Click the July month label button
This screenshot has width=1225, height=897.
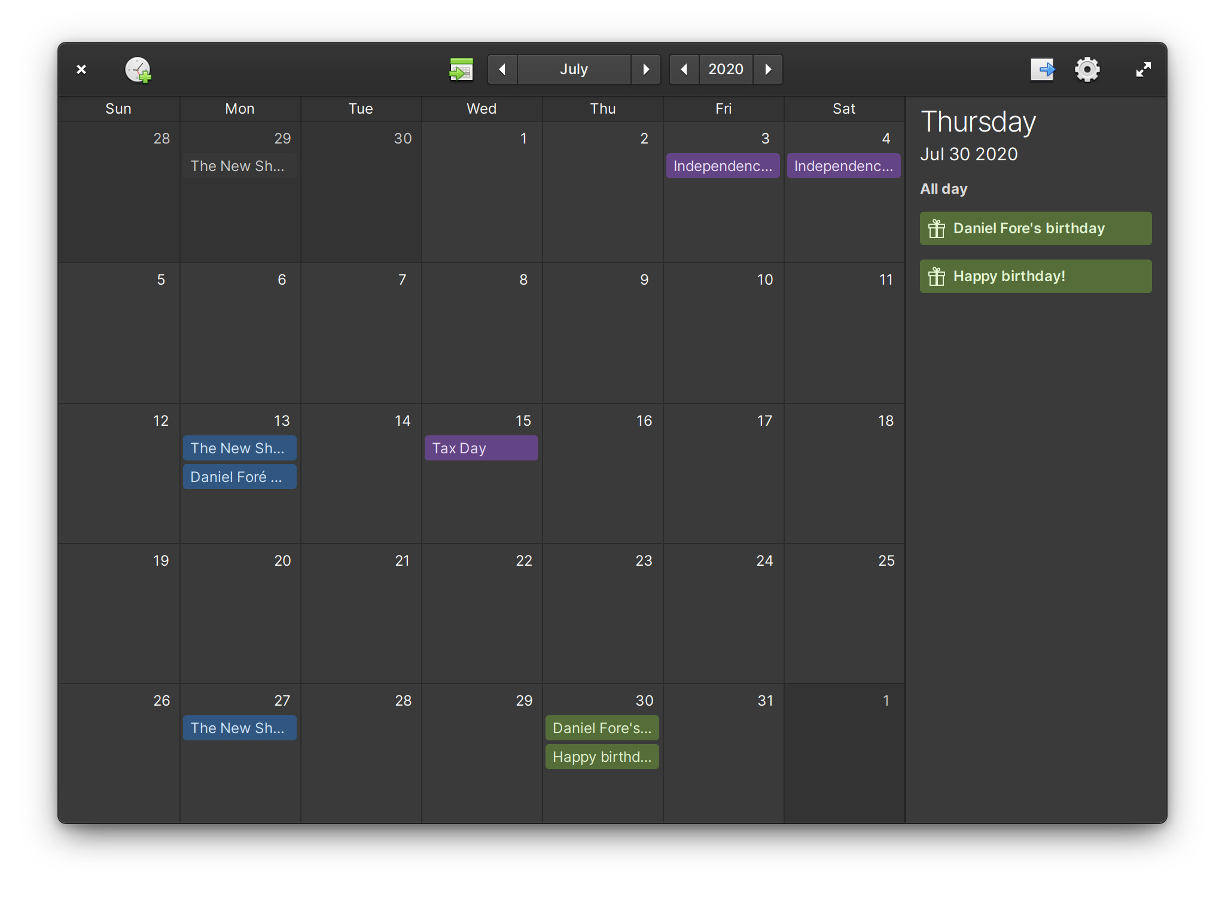pos(574,69)
